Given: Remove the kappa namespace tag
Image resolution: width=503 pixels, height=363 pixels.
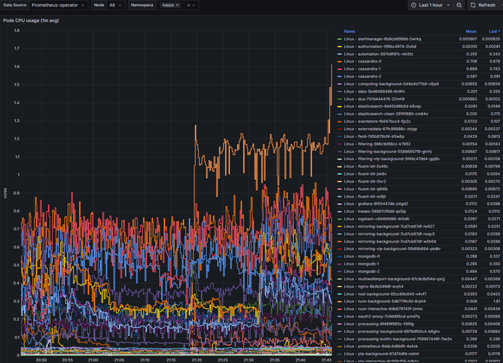Looking at the screenshot, I should 178,5.
